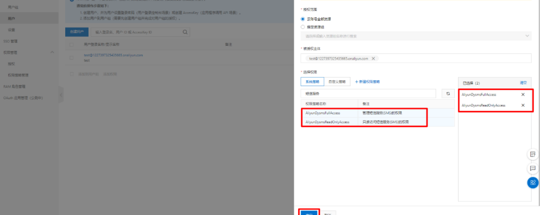Click 只读访问短信服务(SMS)的权限 description cell
The width and height of the screenshot is (540, 215).
point(385,122)
